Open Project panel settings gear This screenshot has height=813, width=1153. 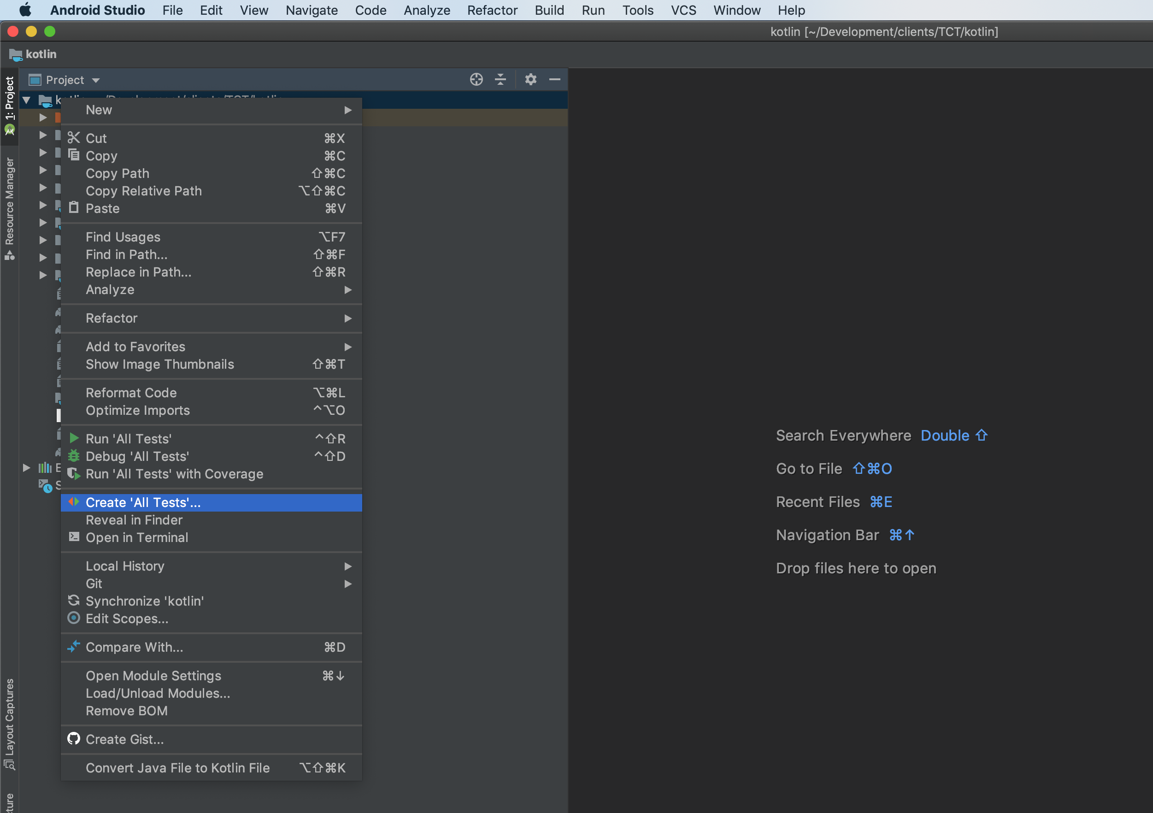pyautogui.click(x=531, y=79)
